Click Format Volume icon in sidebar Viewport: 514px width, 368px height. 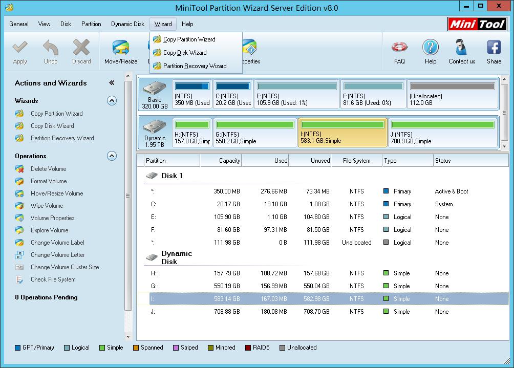coord(19,181)
